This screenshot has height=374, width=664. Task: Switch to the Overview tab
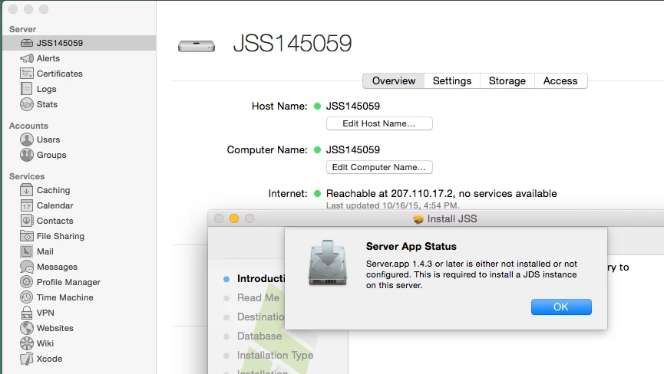(x=393, y=80)
